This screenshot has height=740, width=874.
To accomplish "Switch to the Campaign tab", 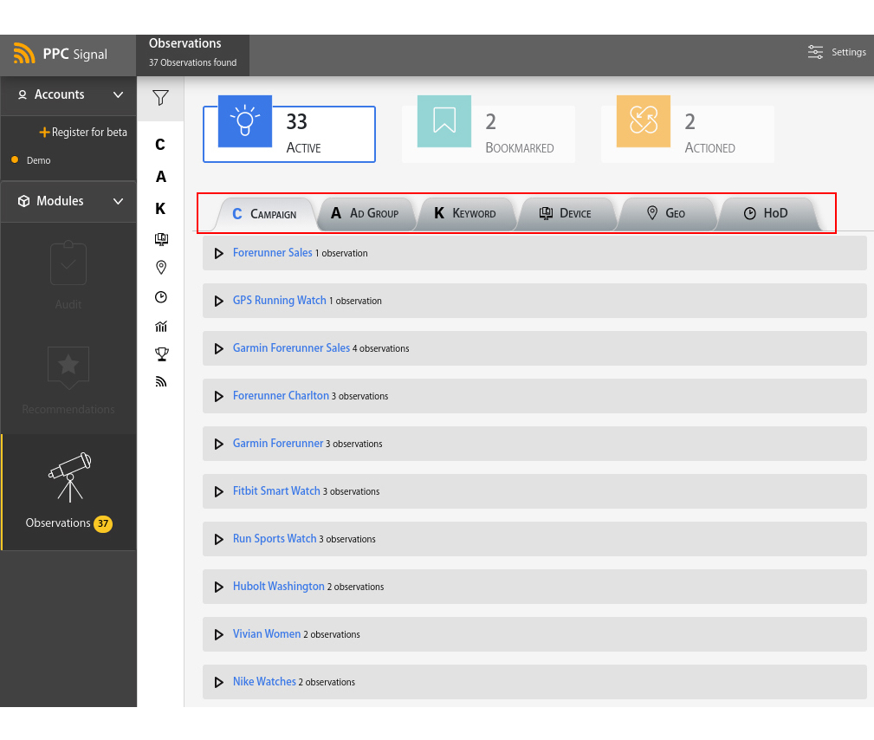I will pos(265,214).
